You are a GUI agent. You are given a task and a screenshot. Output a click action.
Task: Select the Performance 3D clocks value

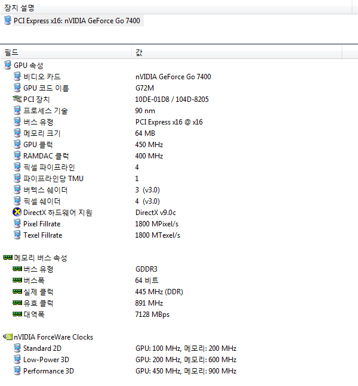click(186, 371)
